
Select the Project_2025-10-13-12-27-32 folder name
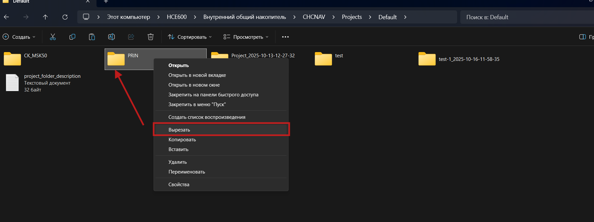[263, 56]
